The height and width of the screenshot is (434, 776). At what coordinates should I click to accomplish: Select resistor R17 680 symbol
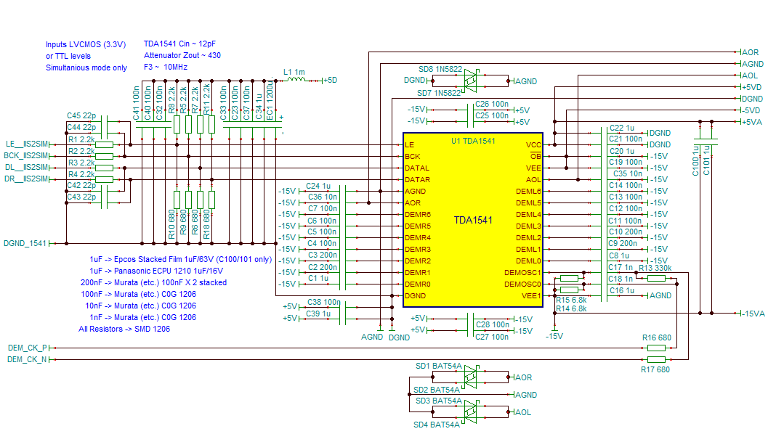pos(656,359)
